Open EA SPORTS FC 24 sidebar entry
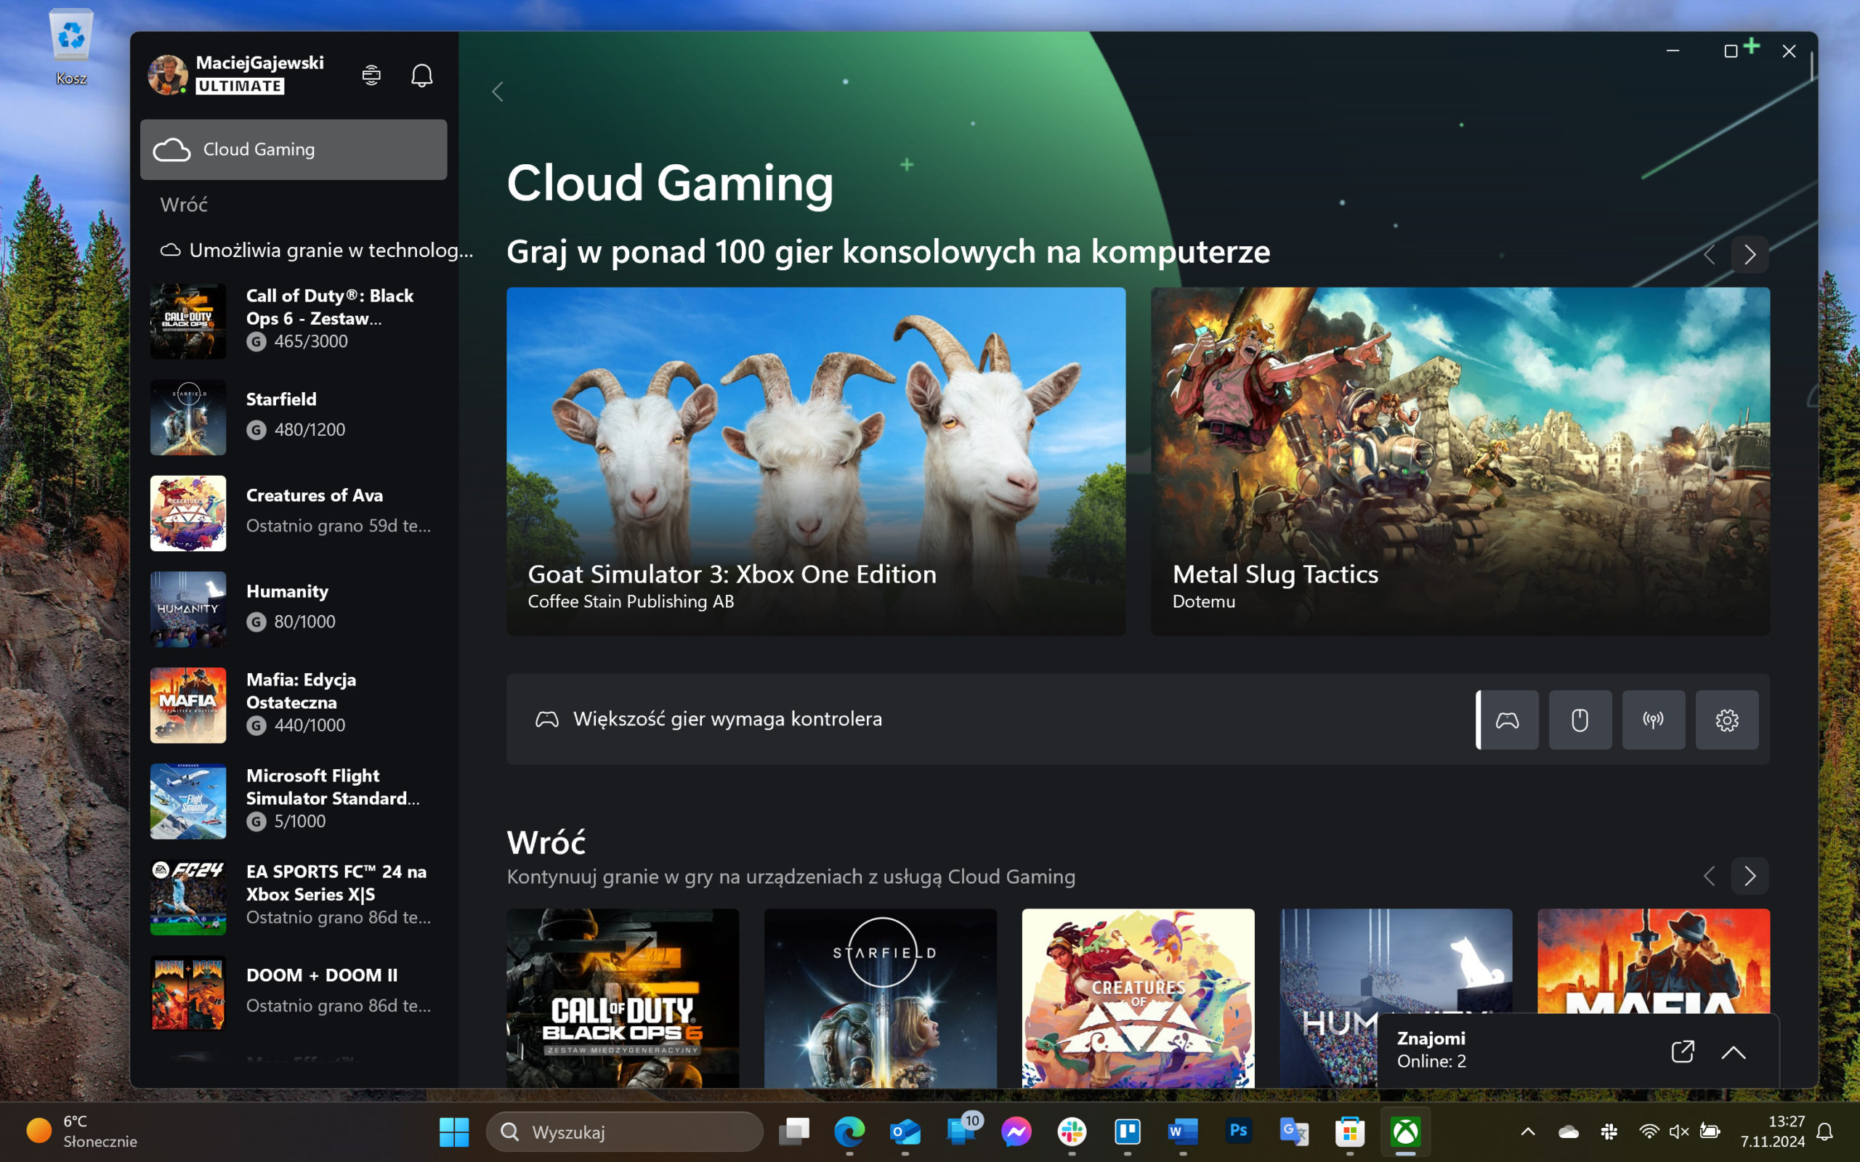 pos(294,896)
